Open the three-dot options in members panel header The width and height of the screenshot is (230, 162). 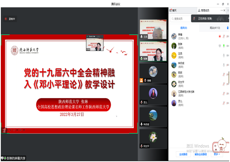222,10
